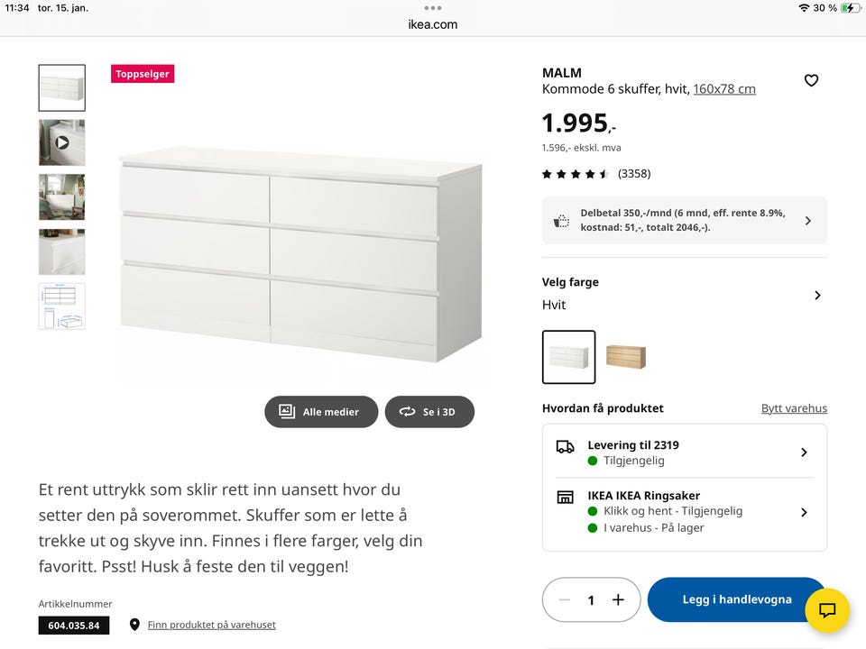The width and height of the screenshot is (866, 649).
Task: Click the map pin location icon
Action: tap(136, 624)
